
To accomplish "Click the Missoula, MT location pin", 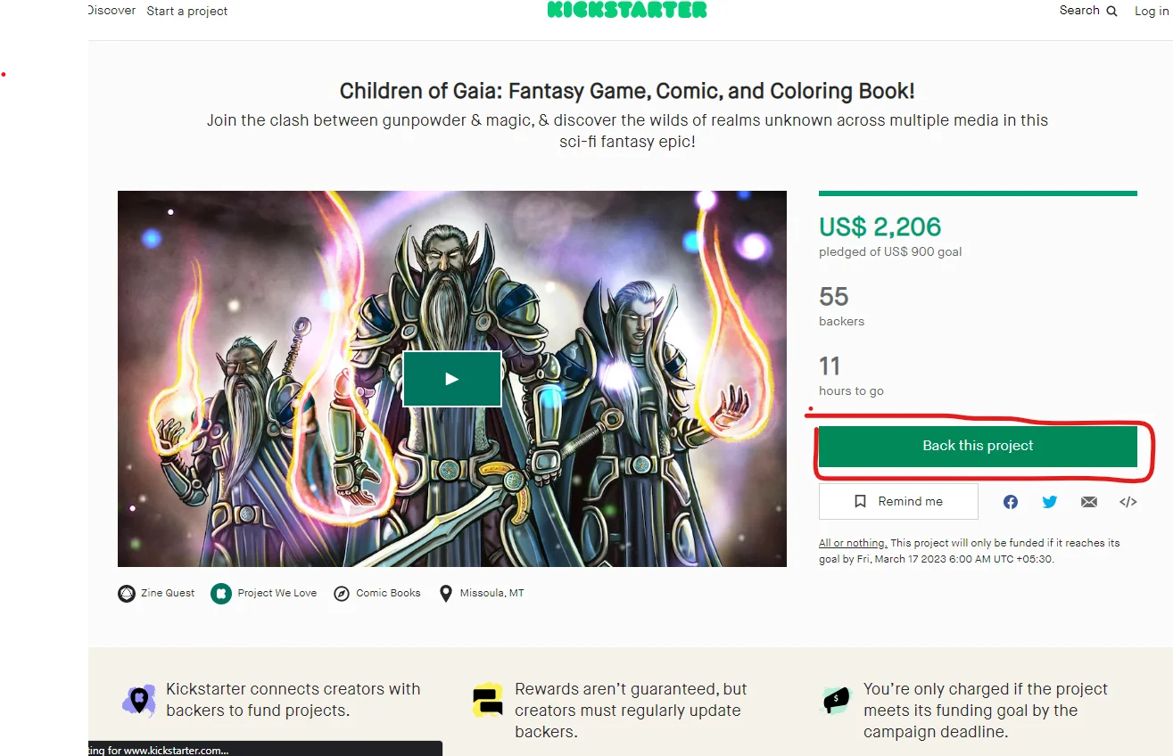I will [x=446, y=593].
